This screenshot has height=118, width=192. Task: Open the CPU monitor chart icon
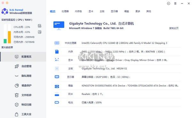[x=40, y=26]
